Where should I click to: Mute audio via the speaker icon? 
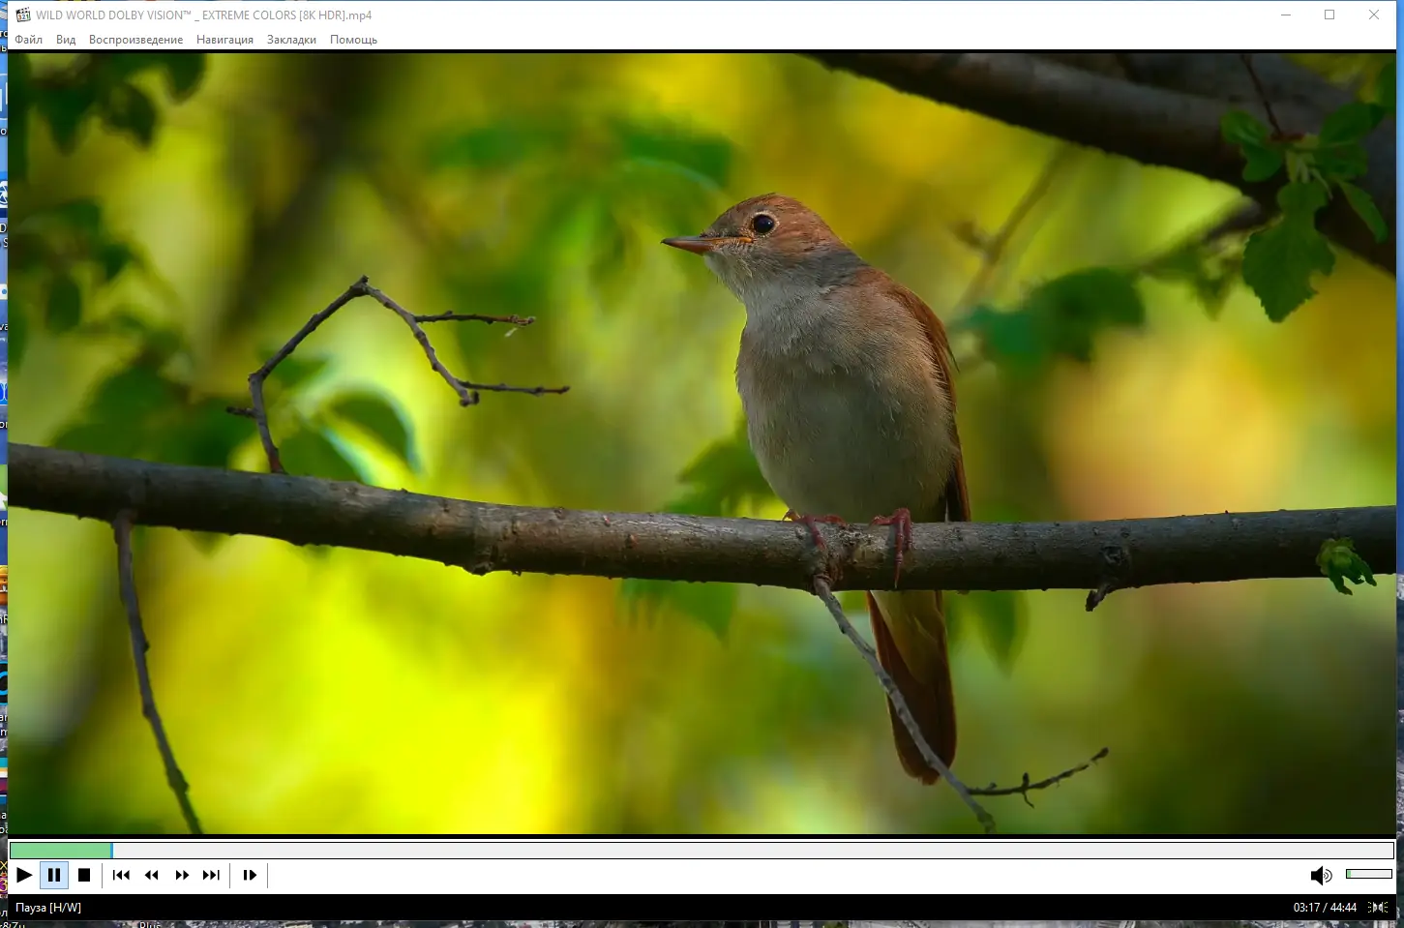click(x=1319, y=875)
